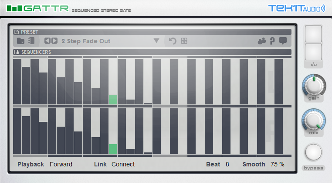Viewport: 332px width, 183px height.
Task: Open the preset folder browser icon
Action: (20, 41)
